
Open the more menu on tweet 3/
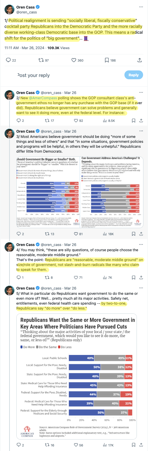[x=140, y=131]
